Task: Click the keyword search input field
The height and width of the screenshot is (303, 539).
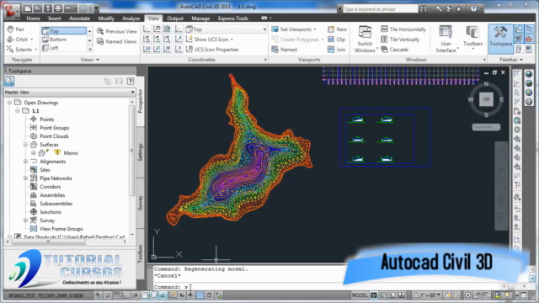Action: (x=380, y=9)
